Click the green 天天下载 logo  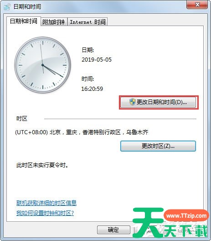pos(170,223)
